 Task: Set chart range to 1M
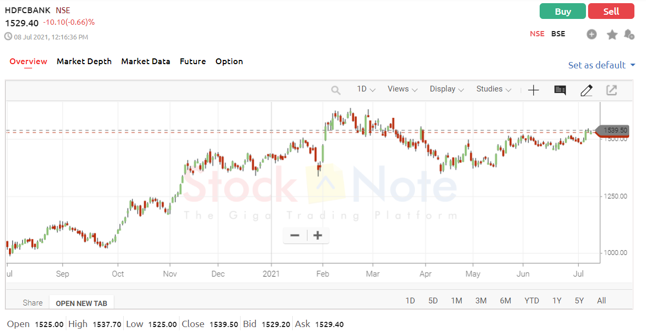pos(456,301)
